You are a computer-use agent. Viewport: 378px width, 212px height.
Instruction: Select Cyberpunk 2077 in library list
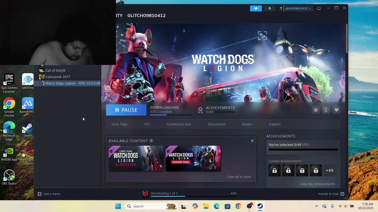click(67, 77)
